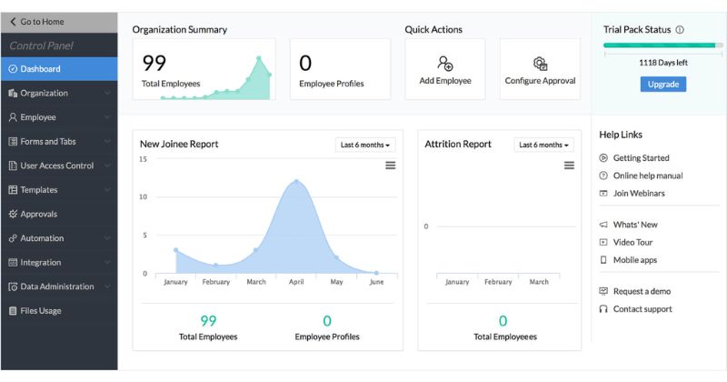Click the Go to Home back arrow
Image resolution: width=727 pixels, height=382 pixels.
point(13,21)
